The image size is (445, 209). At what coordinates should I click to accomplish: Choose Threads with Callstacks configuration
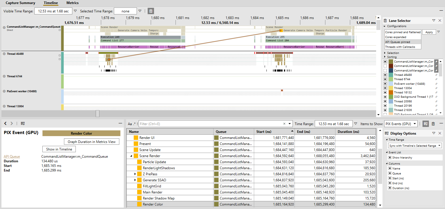403,47
